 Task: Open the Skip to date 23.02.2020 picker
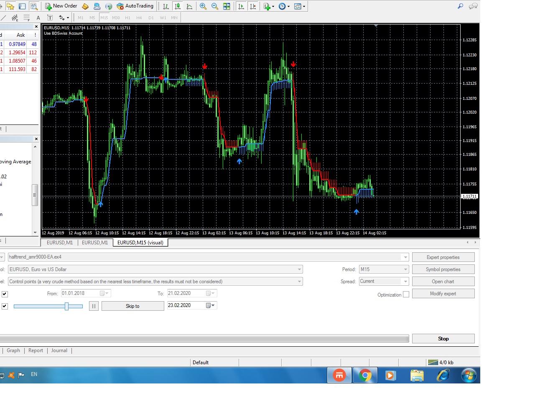(x=211, y=305)
